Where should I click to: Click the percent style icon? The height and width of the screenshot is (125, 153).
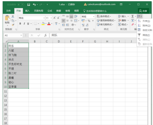tap(89, 21)
